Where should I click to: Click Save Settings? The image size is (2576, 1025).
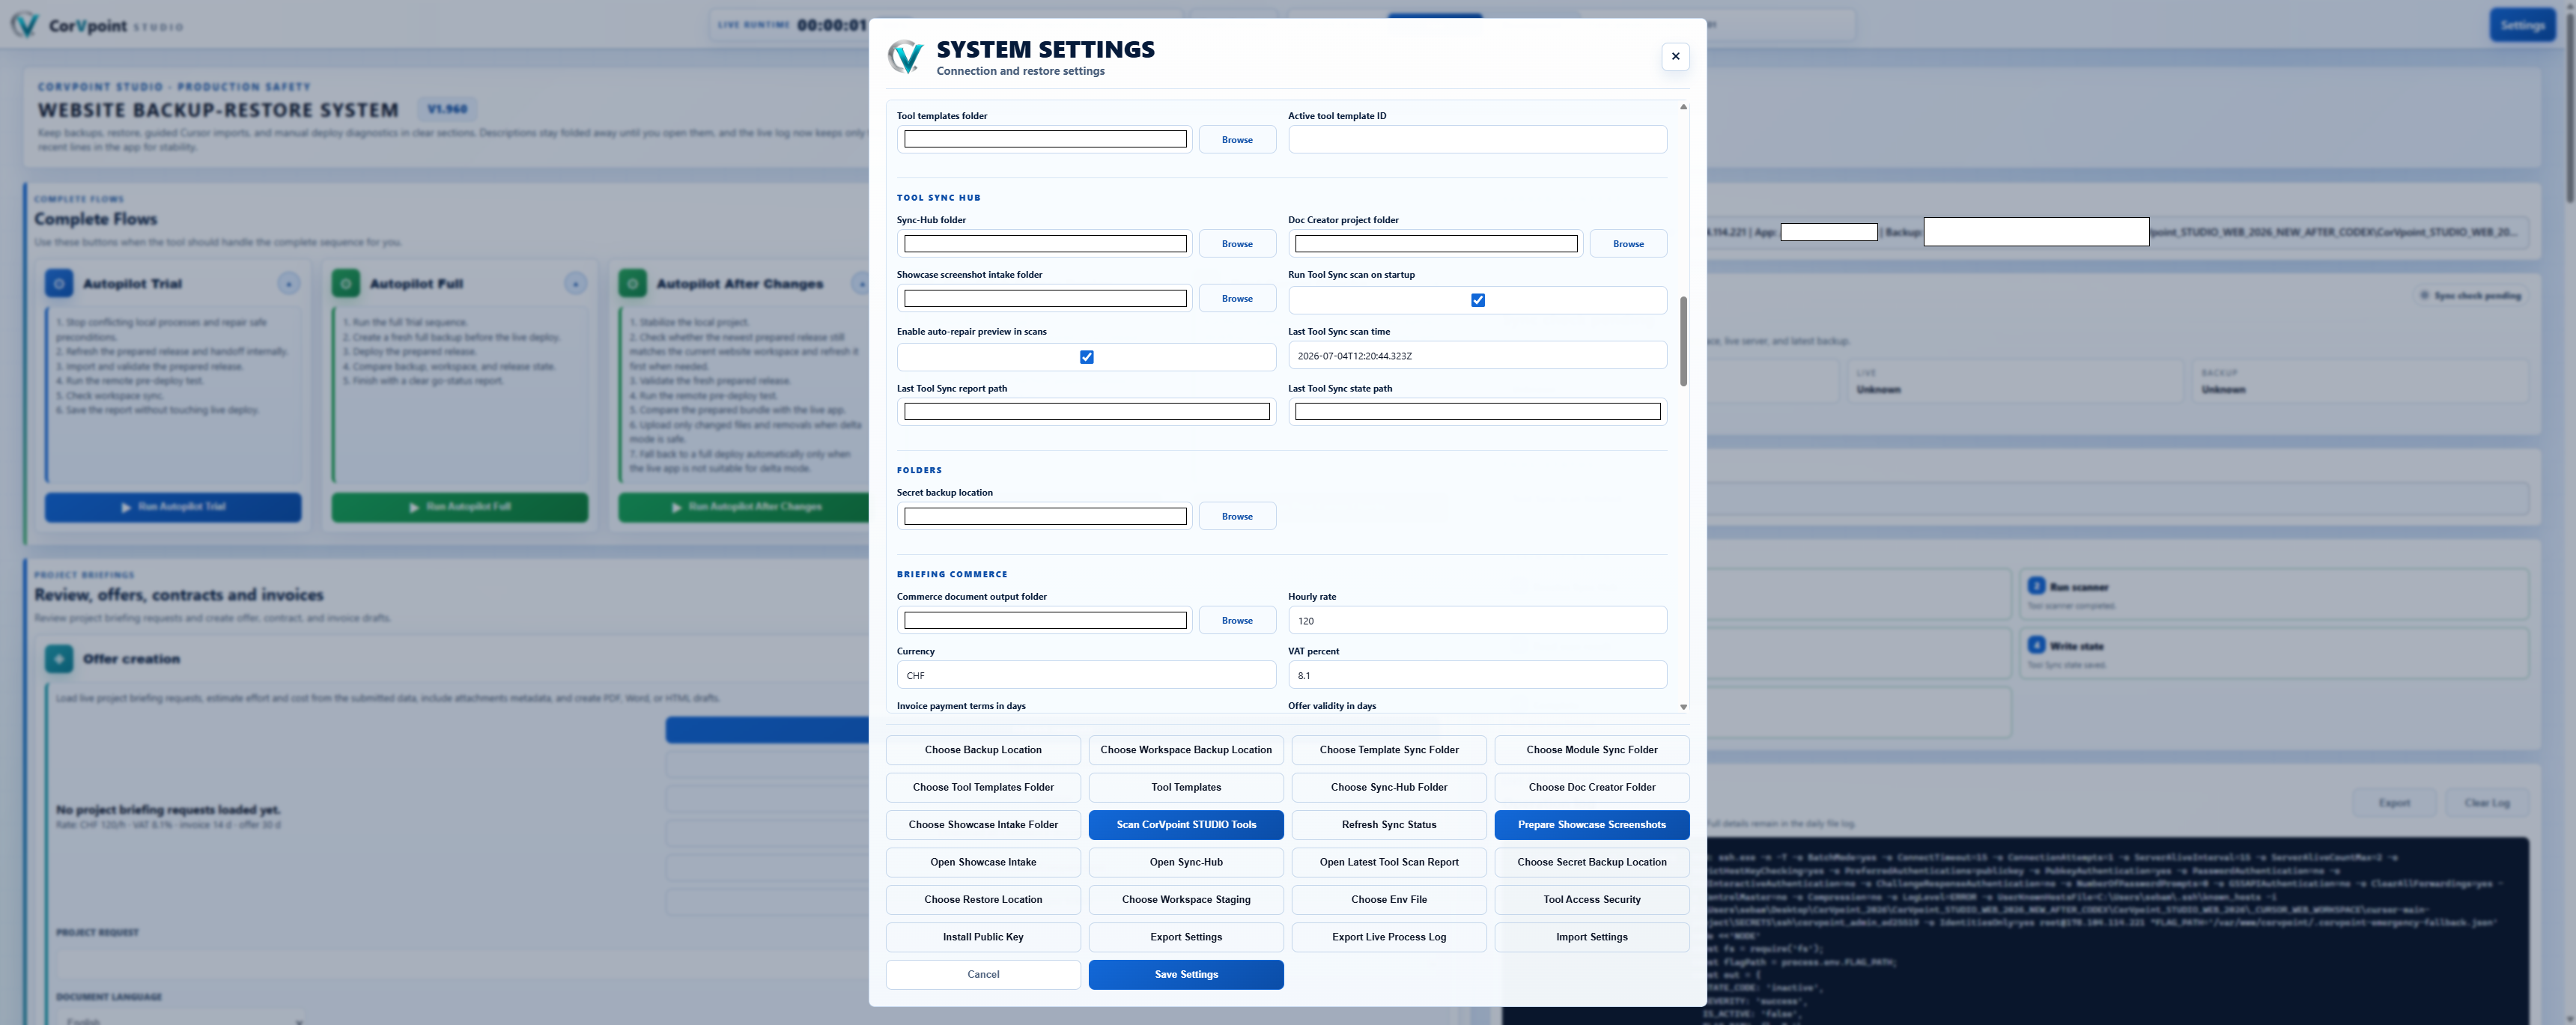pyautogui.click(x=1186, y=975)
